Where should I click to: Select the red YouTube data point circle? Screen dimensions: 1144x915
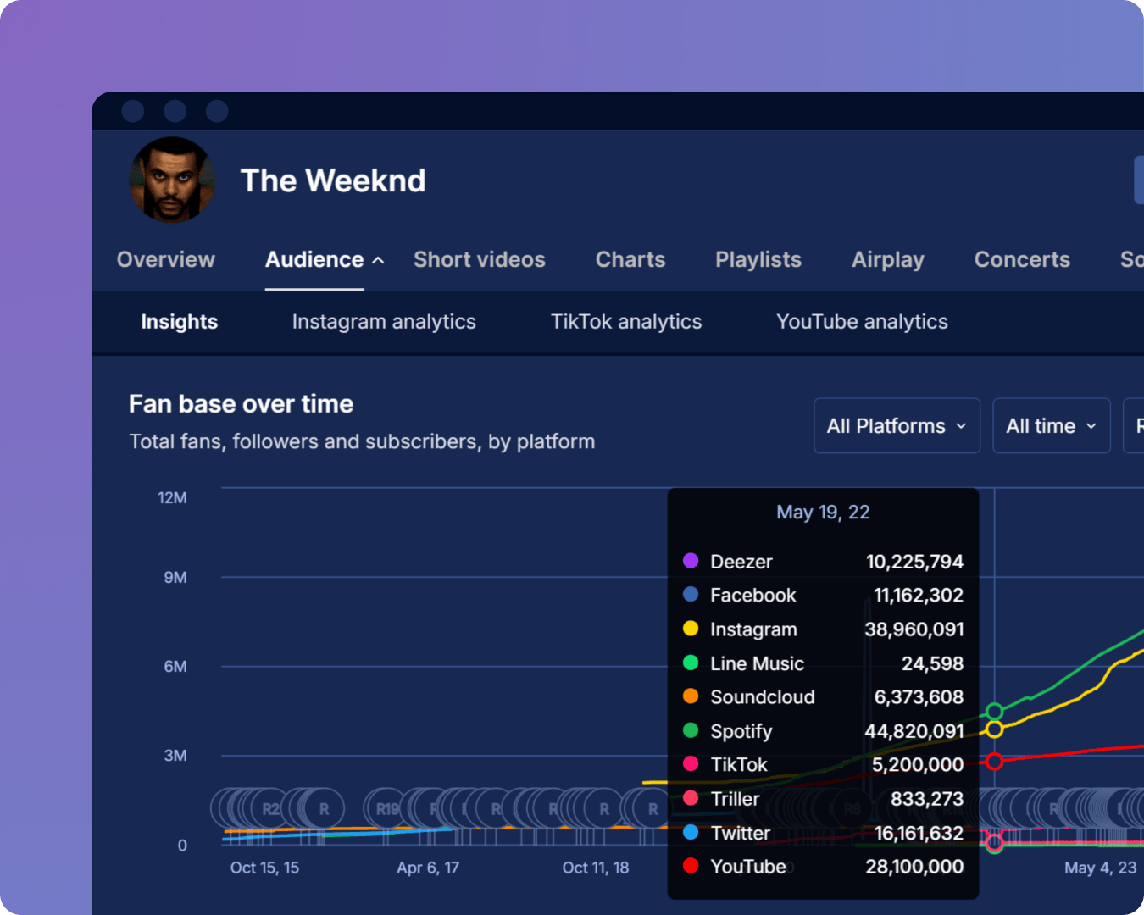point(995,762)
